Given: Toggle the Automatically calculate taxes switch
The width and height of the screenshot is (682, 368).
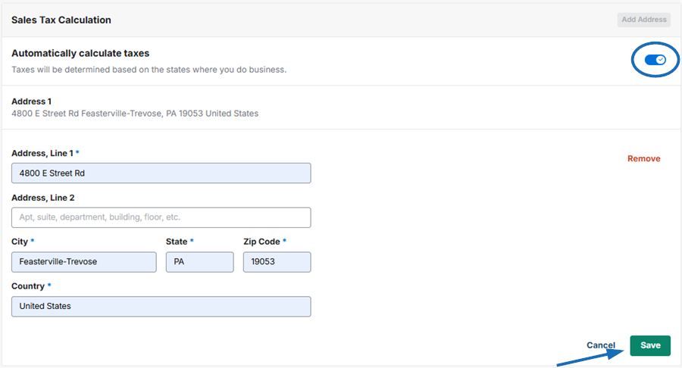Looking at the screenshot, I should 655,60.
